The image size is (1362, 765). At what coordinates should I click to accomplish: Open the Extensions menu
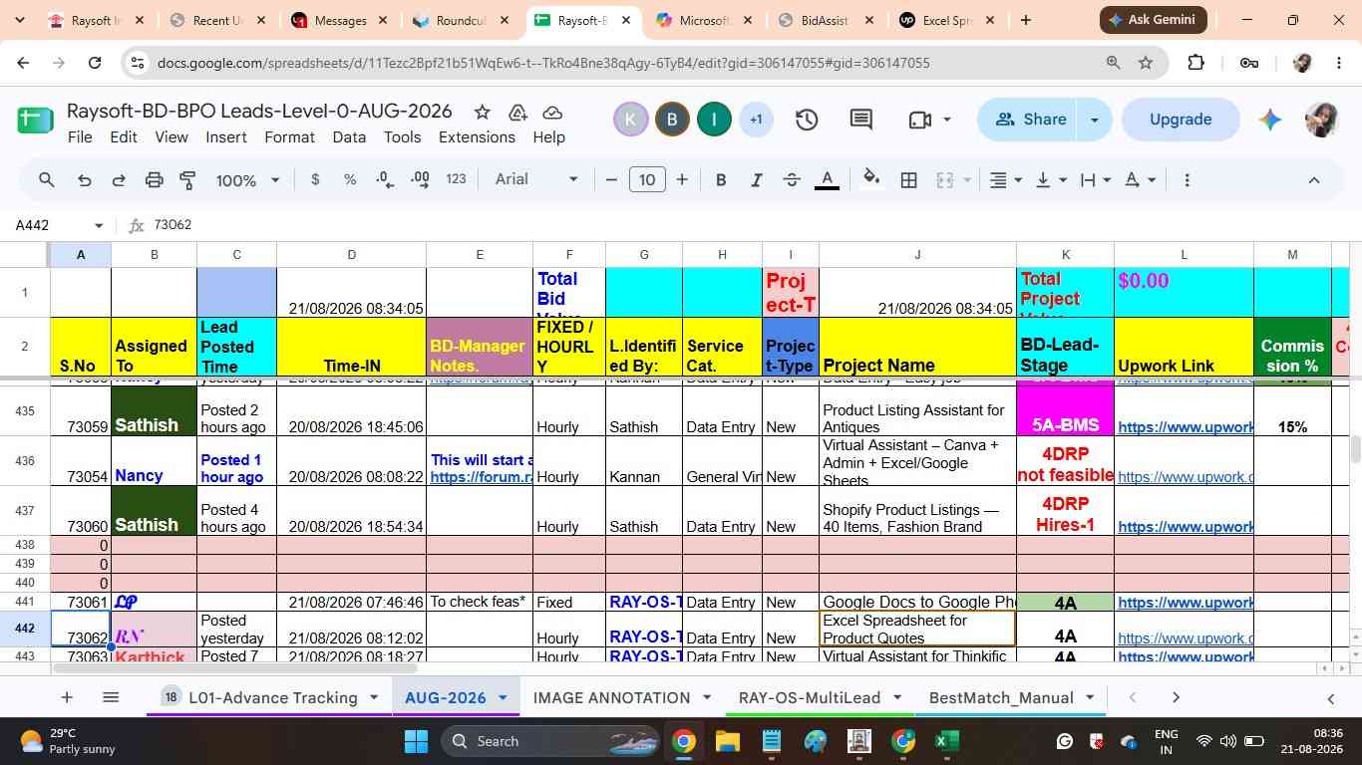pos(477,137)
